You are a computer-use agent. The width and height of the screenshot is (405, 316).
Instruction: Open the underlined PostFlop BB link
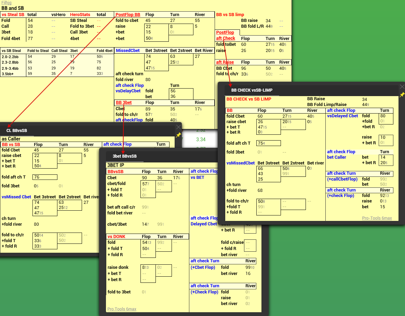pyautogui.click(x=128, y=15)
